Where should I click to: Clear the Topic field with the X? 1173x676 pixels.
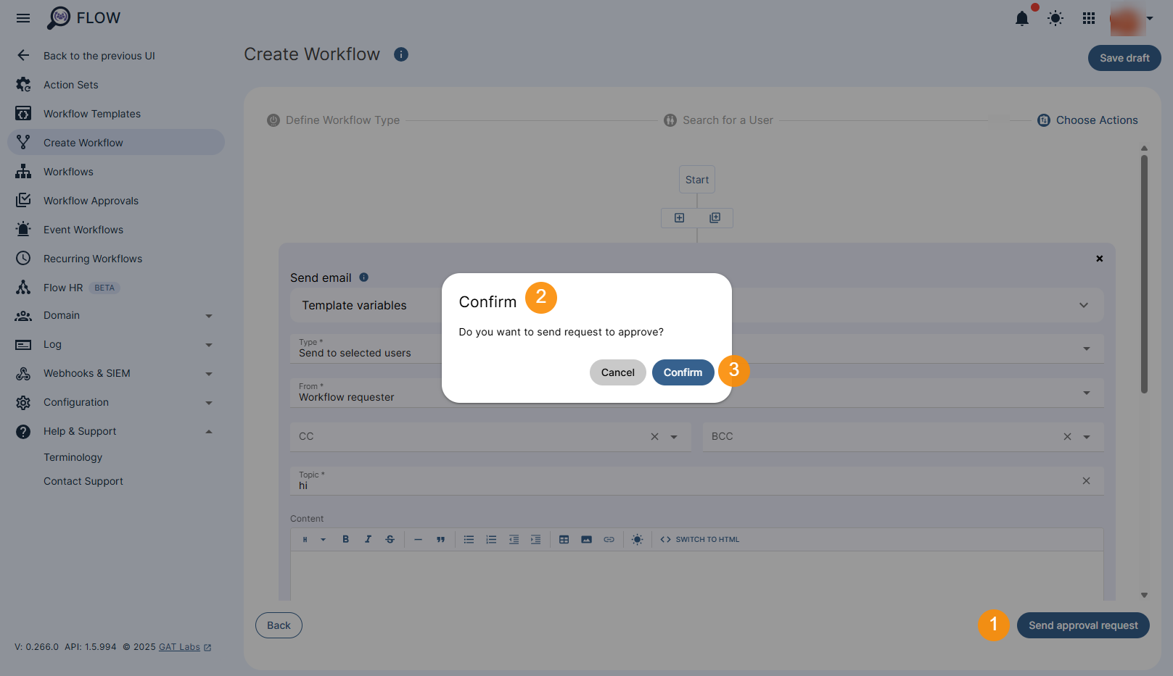click(1086, 480)
